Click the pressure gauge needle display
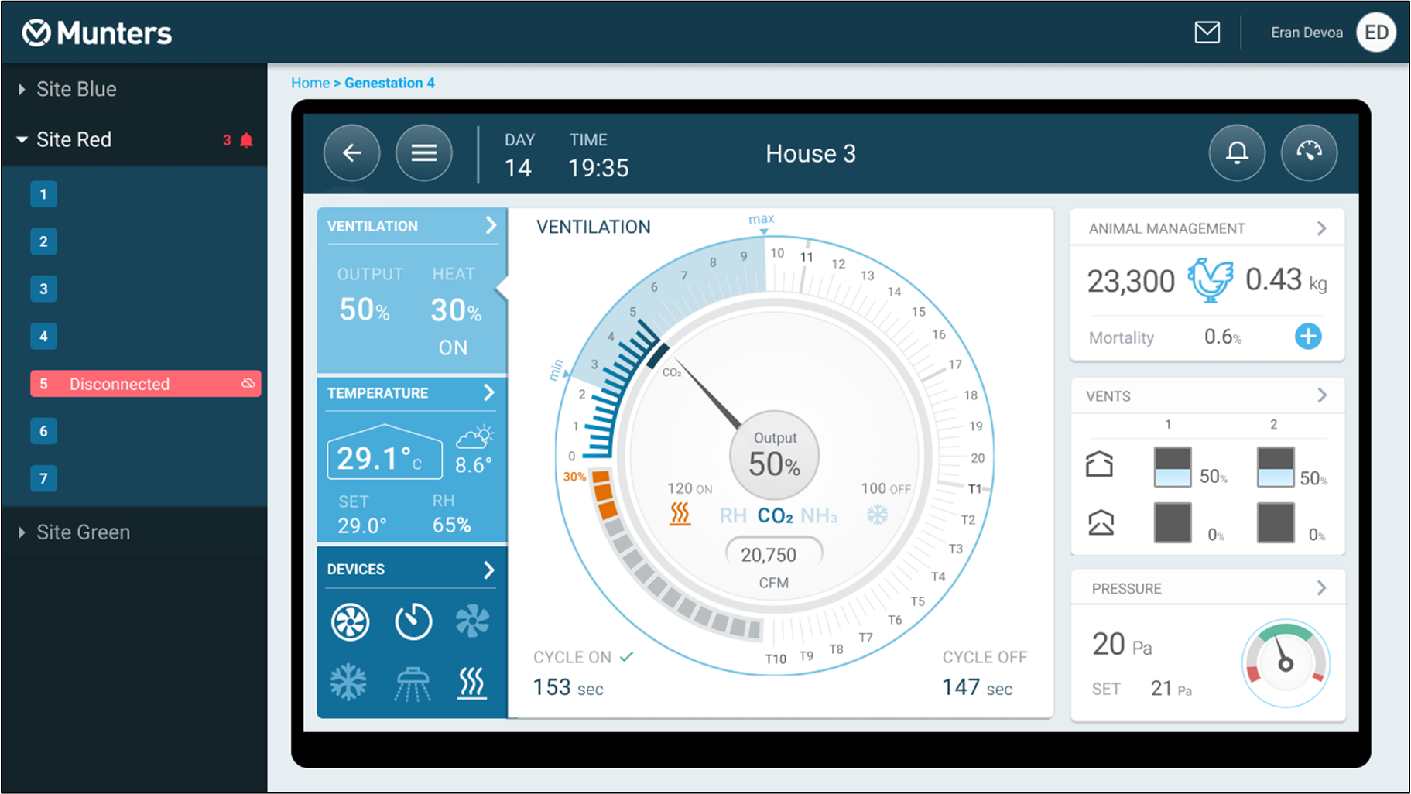 click(x=1285, y=663)
